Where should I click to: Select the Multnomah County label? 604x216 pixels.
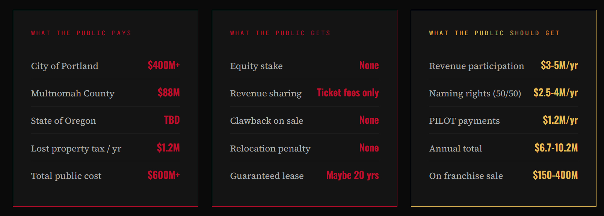(x=72, y=93)
